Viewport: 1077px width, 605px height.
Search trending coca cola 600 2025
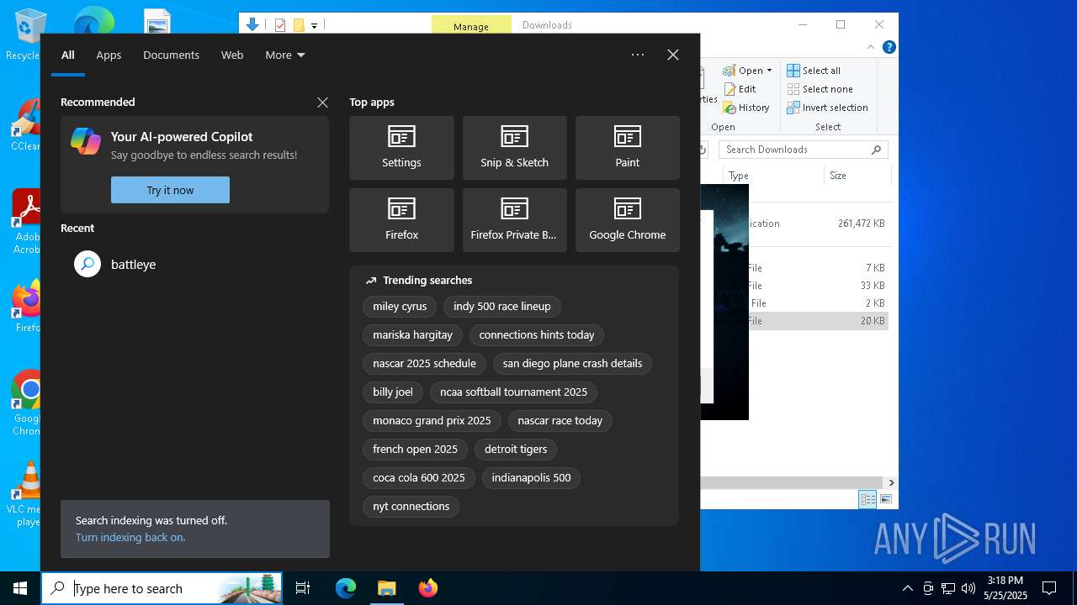(419, 478)
